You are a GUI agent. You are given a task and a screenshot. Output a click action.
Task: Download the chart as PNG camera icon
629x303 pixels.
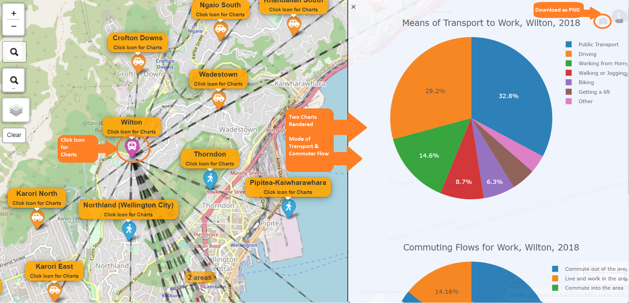(603, 21)
